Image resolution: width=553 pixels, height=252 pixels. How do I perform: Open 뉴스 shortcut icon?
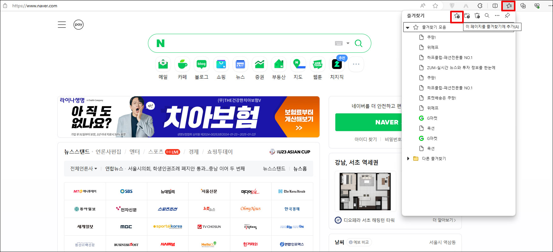240,64
